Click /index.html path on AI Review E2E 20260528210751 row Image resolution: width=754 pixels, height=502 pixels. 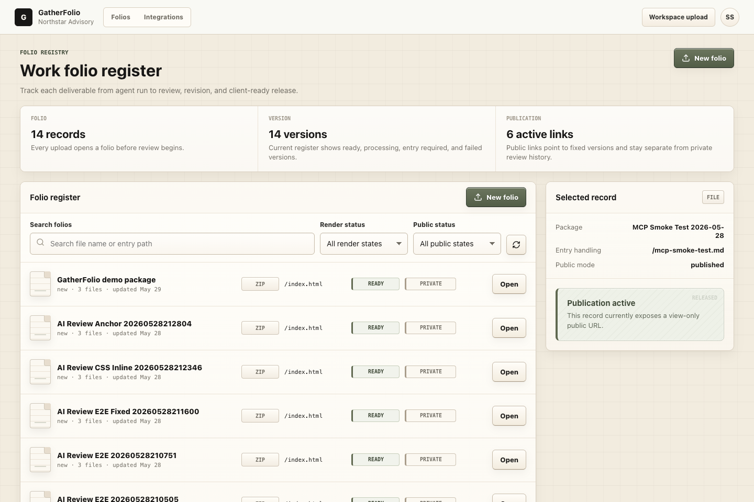click(303, 460)
